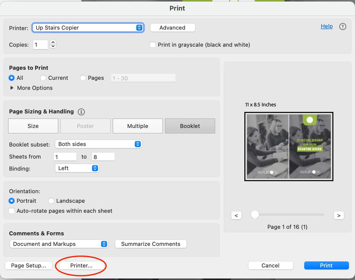Click the blue Print button
The width and height of the screenshot is (355, 280).
click(x=326, y=265)
